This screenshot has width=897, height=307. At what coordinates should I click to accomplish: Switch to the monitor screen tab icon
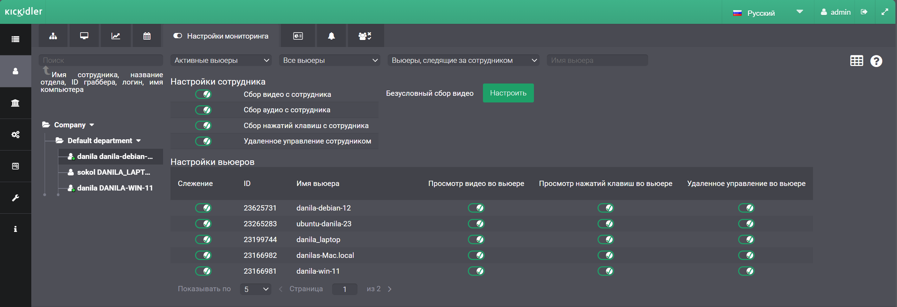[84, 36]
